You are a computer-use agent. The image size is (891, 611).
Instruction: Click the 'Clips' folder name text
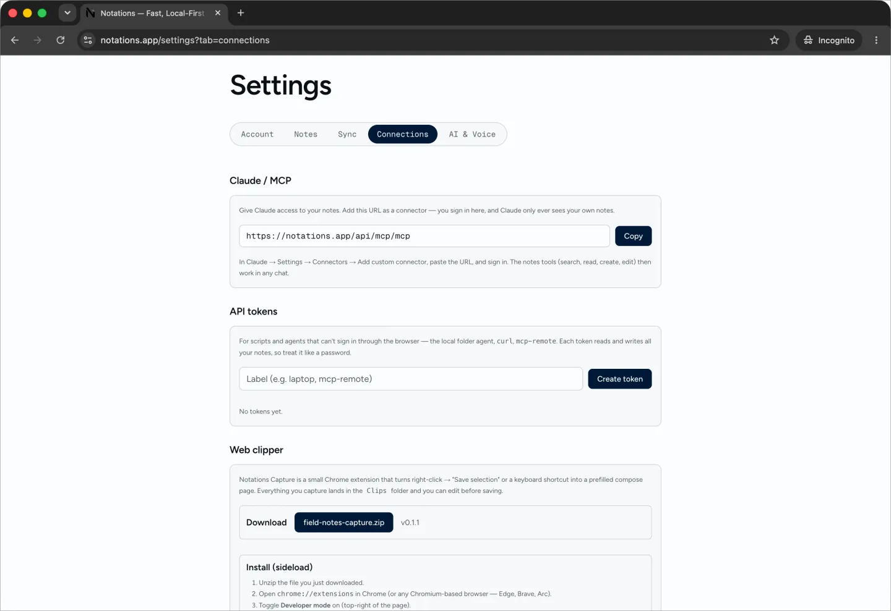(376, 491)
